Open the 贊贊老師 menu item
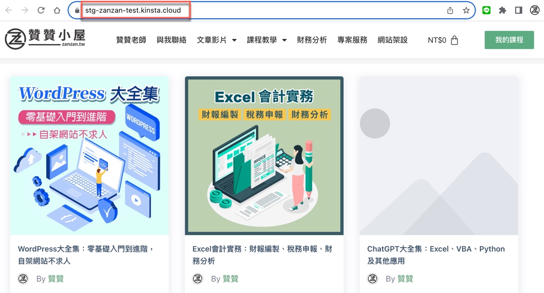This screenshot has height=293, width=544. point(131,40)
